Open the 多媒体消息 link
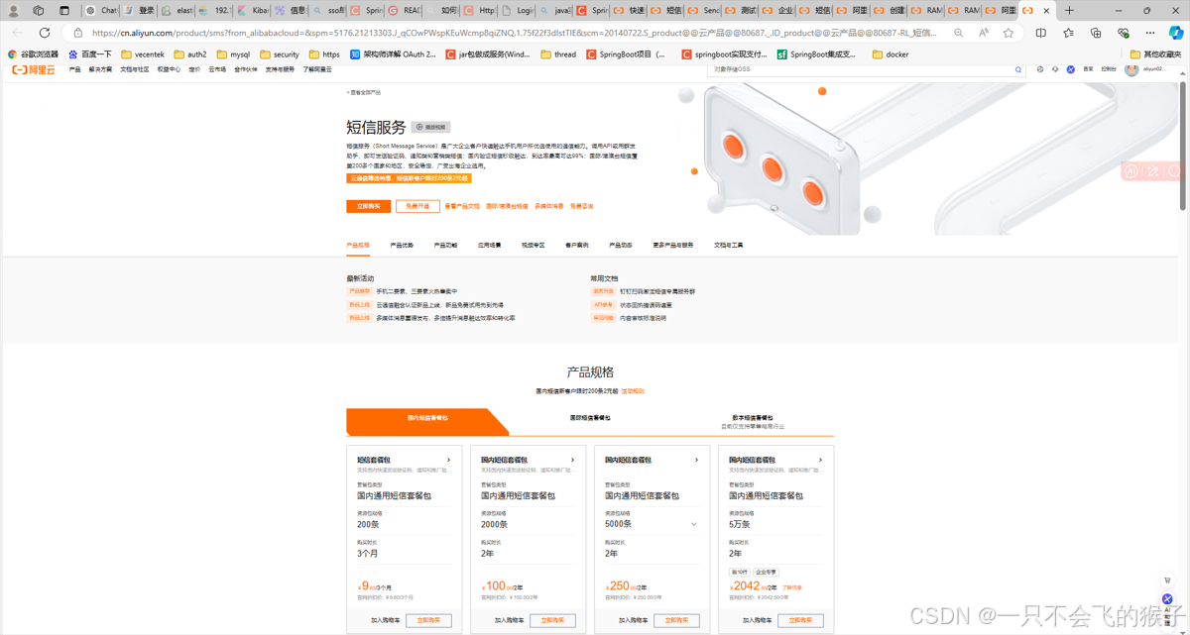 click(x=548, y=206)
